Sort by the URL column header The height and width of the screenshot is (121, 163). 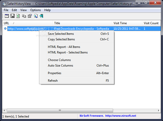pos(27,23)
